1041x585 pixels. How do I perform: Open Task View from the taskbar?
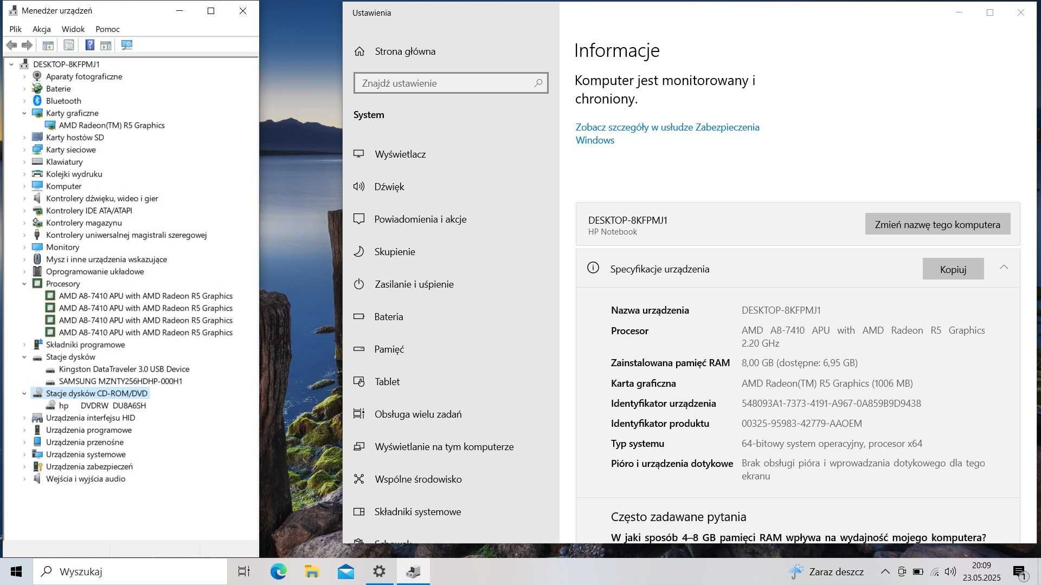(x=244, y=571)
